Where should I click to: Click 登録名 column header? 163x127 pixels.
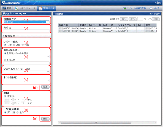point(83,25)
